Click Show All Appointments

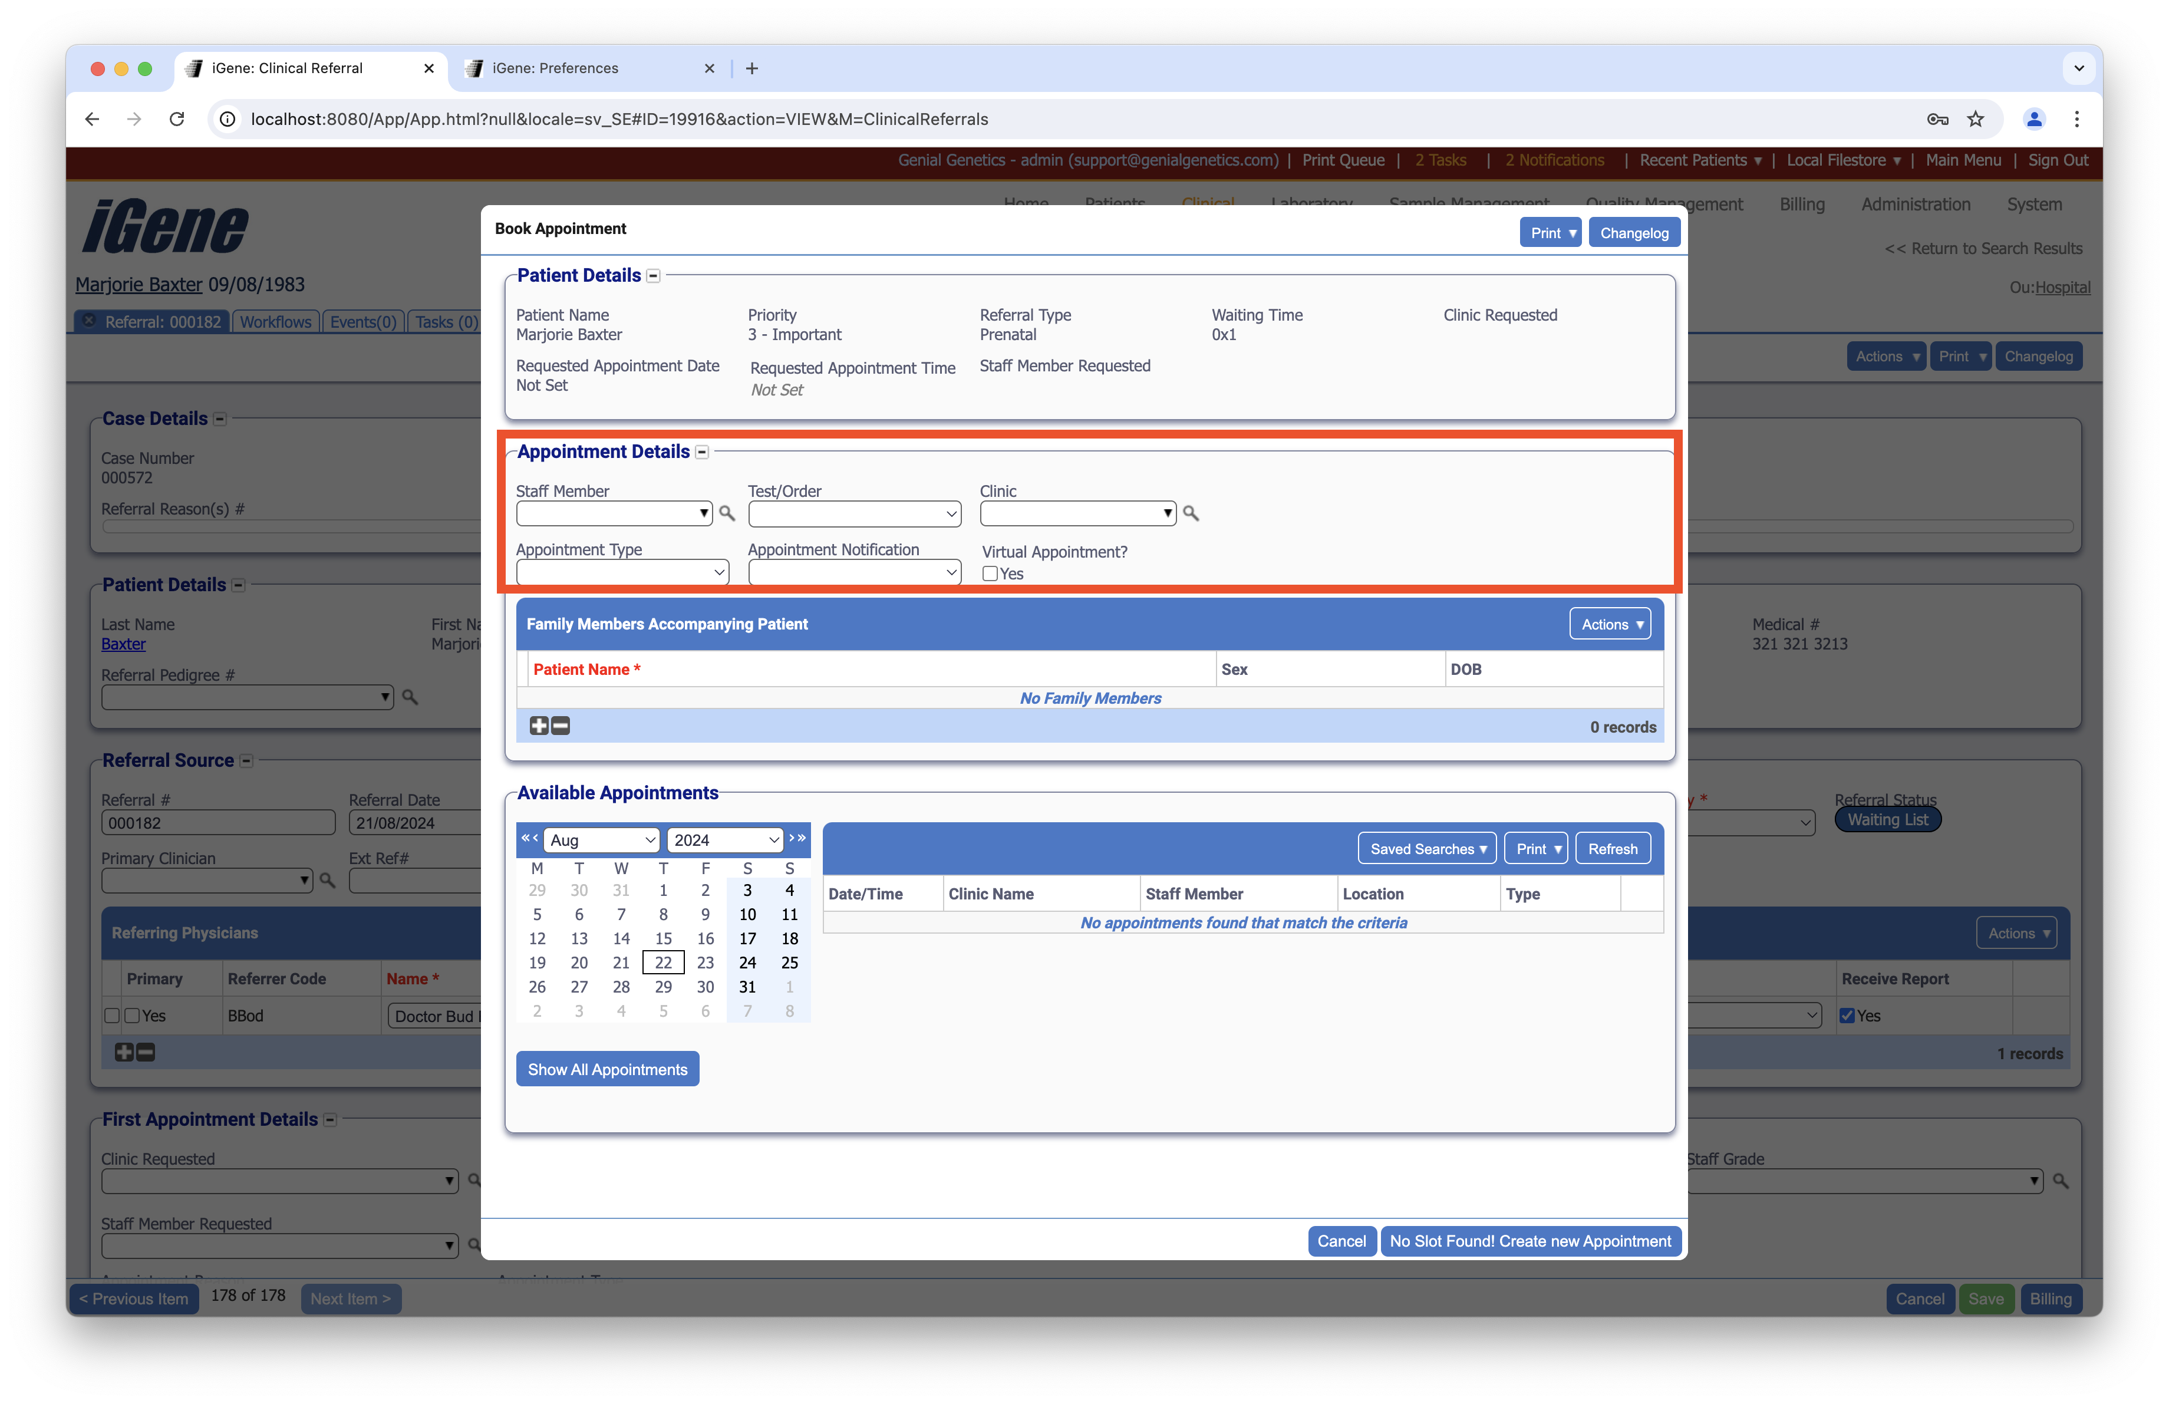pyautogui.click(x=607, y=1069)
